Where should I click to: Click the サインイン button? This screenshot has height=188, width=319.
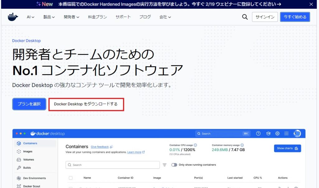click(265, 17)
